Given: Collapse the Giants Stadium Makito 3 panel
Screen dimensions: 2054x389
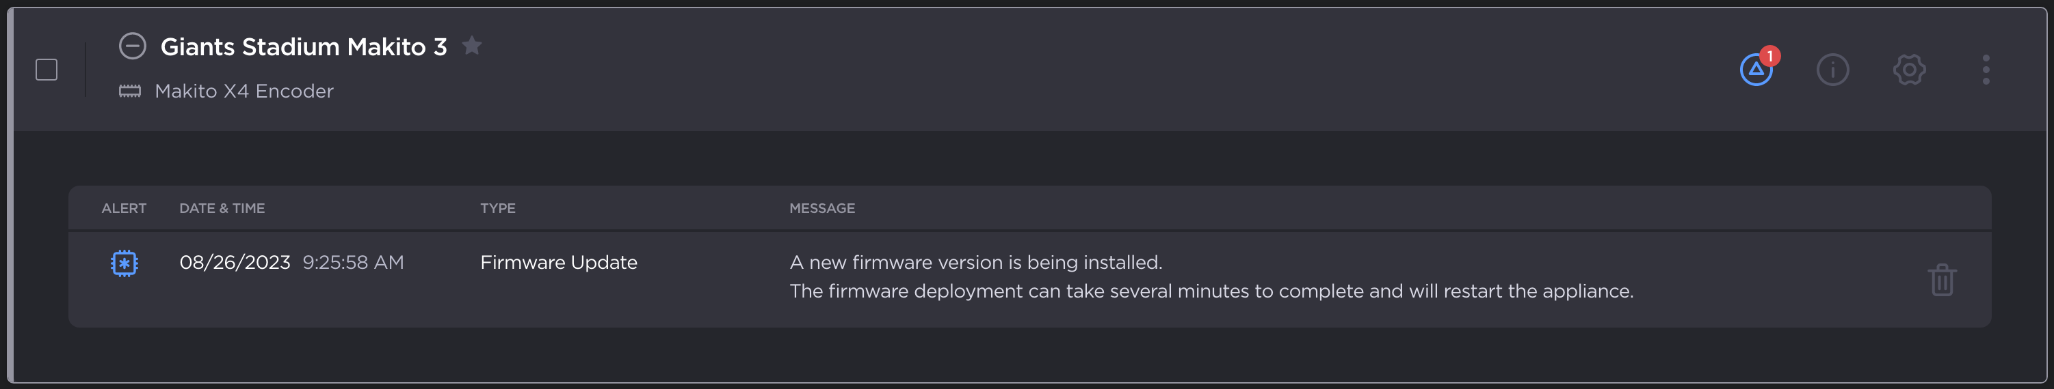Looking at the screenshot, I should (x=133, y=46).
